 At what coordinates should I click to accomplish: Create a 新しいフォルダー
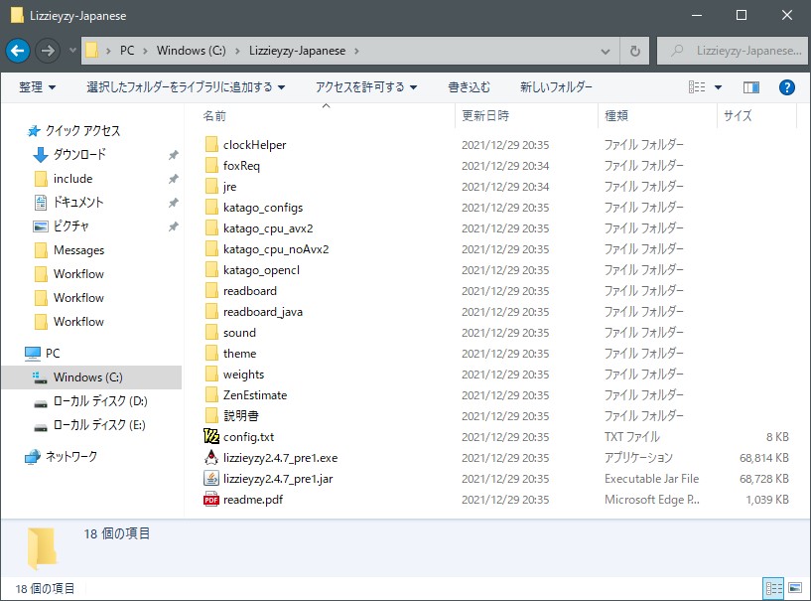[x=556, y=87]
